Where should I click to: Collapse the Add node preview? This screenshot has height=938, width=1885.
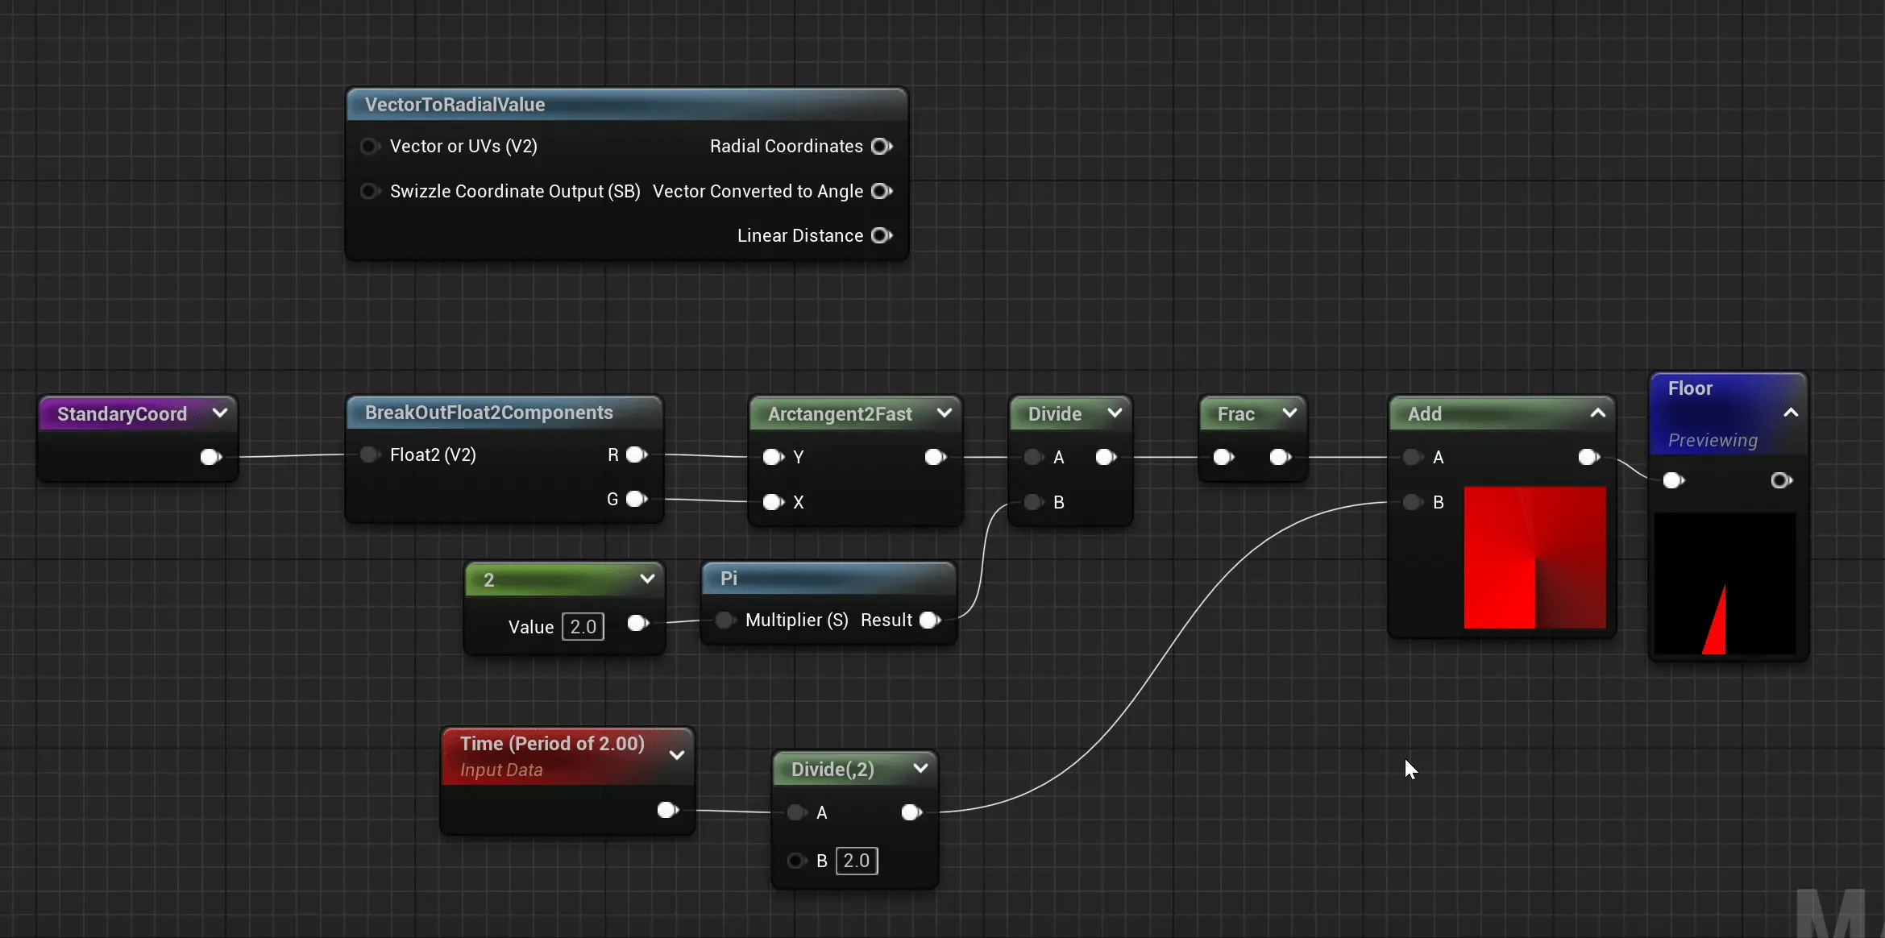1597,413
